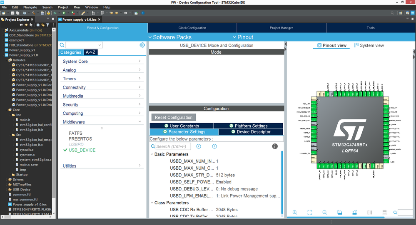Expand the Utilities category
416x225 pixels.
point(102,166)
